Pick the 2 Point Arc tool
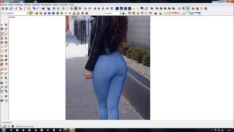The height and width of the screenshot is (132, 234). coord(6,47)
